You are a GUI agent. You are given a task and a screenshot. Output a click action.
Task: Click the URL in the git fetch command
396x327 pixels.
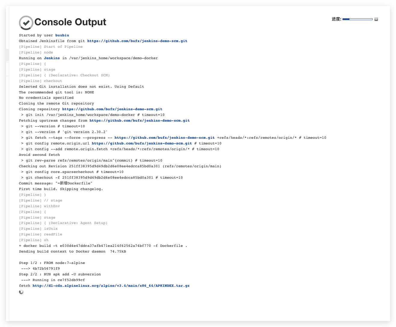click(164, 138)
